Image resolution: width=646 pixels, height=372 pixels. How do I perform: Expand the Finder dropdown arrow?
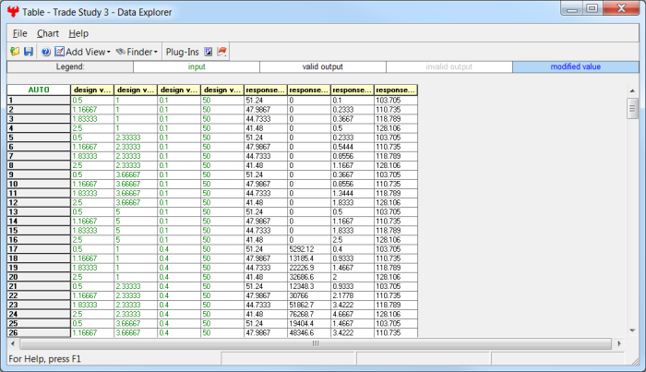click(155, 53)
